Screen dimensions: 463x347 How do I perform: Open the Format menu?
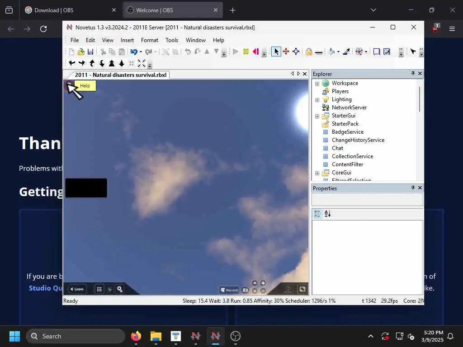(149, 40)
